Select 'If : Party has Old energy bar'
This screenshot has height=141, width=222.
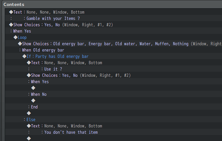coord(113,57)
